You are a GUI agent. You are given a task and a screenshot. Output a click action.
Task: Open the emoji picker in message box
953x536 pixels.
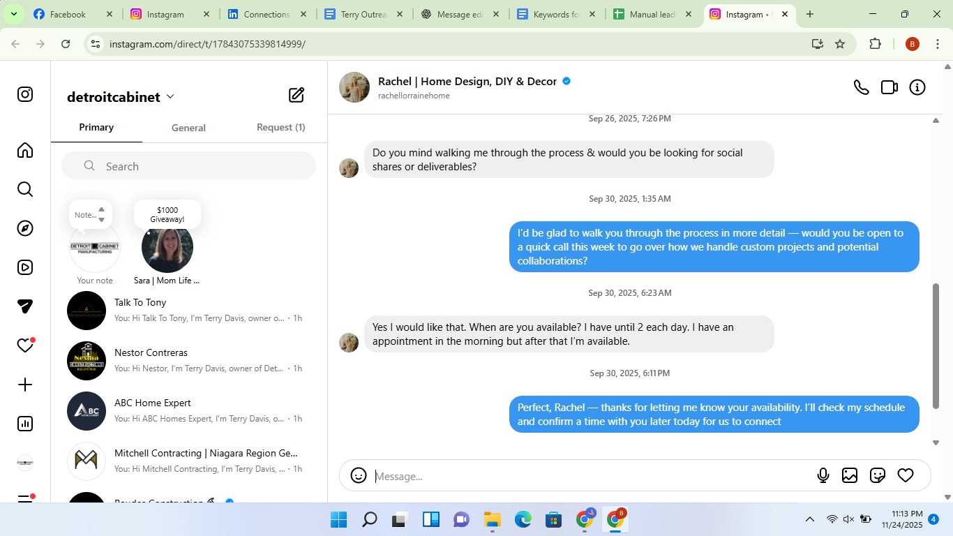coord(359,475)
